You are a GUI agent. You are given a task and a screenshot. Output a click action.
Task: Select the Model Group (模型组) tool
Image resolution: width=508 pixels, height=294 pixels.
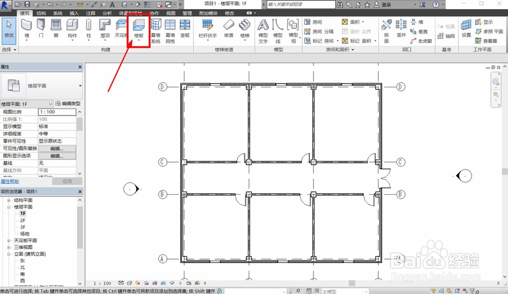click(x=293, y=31)
